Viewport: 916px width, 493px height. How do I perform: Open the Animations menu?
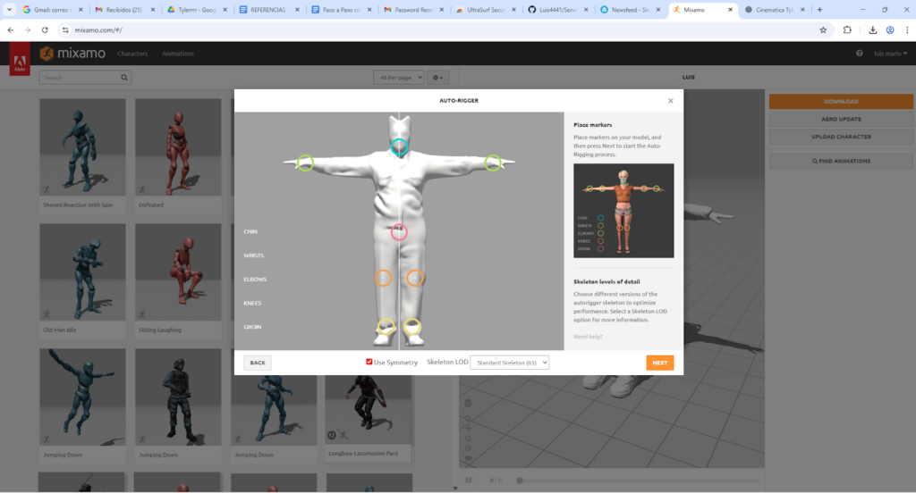click(x=178, y=54)
